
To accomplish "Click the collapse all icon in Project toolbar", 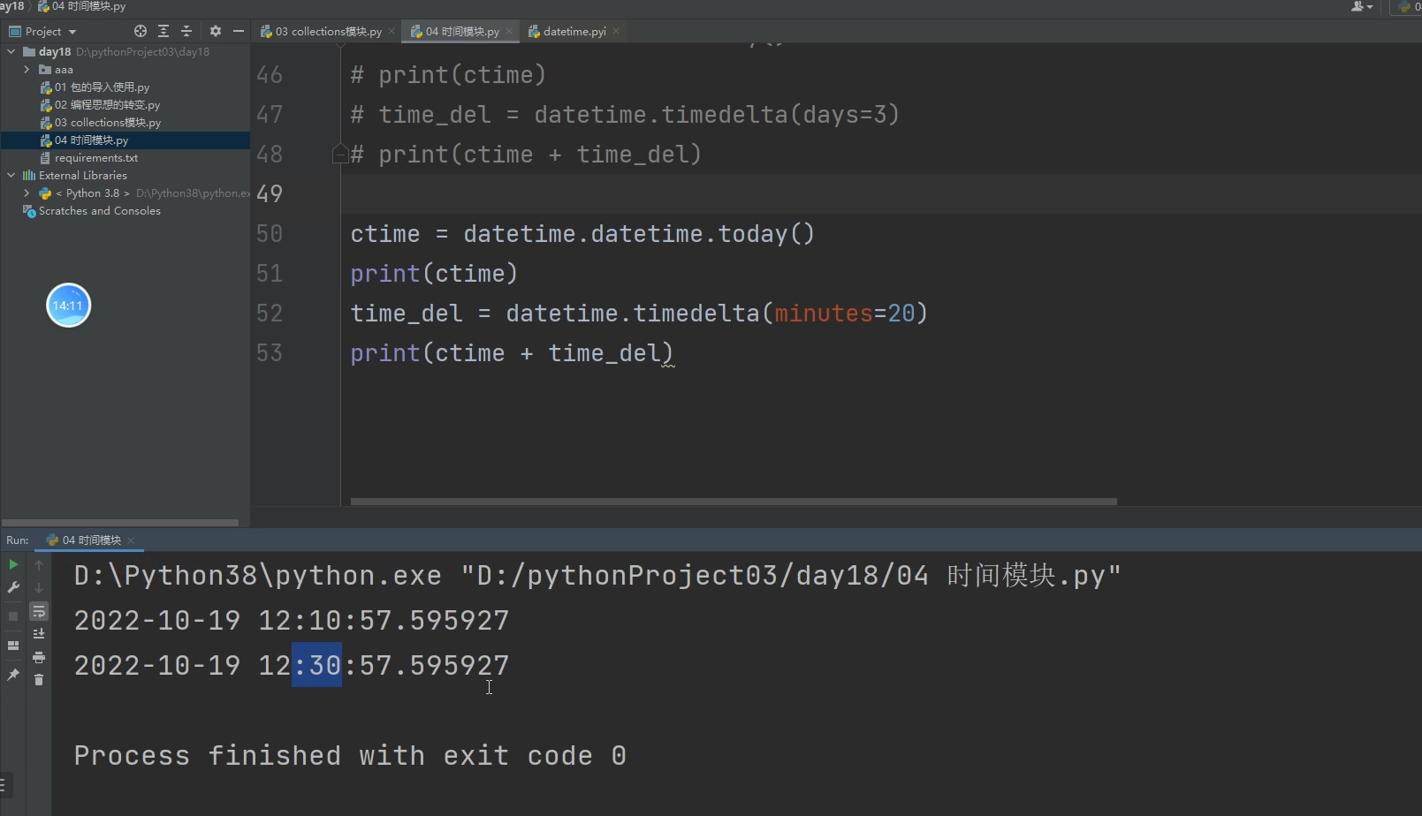I will point(186,31).
